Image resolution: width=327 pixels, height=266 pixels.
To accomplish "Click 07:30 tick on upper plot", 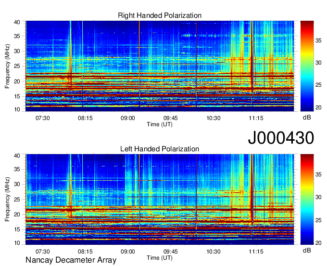I will [42, 118].
